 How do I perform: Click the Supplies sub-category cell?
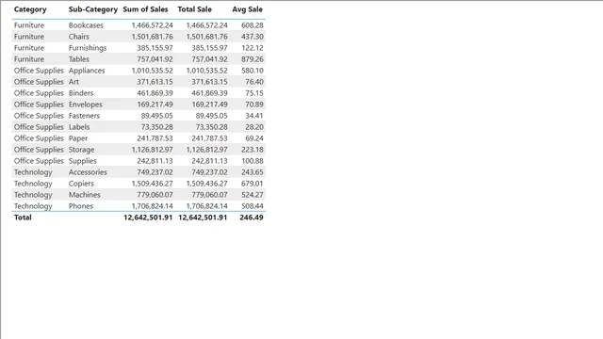click(x=82, y=161)
